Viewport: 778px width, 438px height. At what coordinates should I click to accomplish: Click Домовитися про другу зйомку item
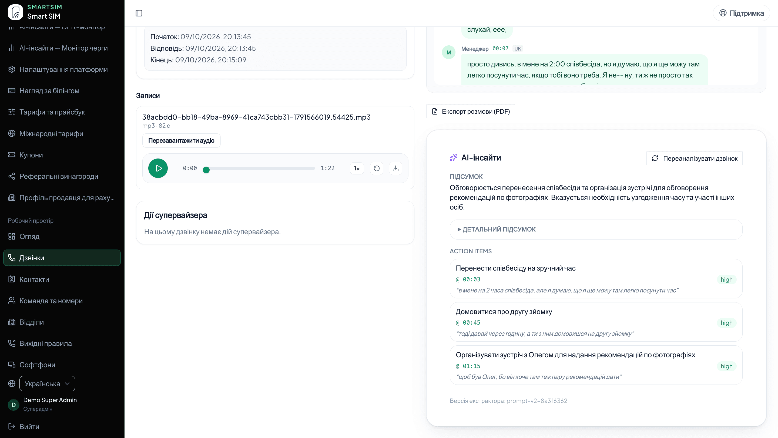click(504, 312)
